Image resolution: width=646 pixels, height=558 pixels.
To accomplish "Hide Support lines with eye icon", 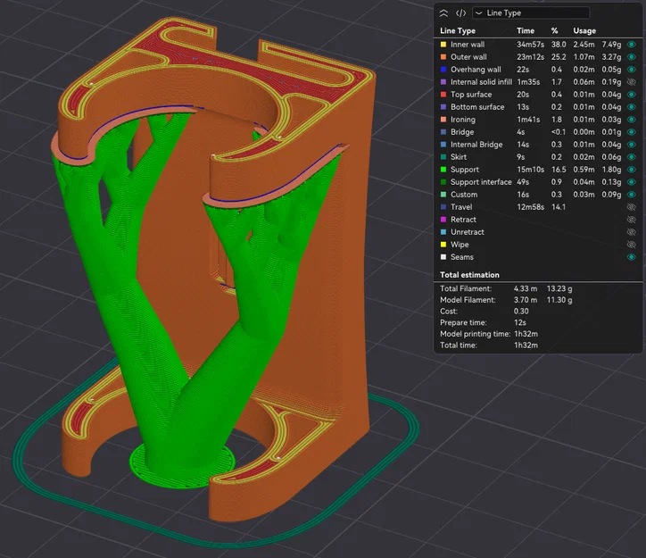I will (x=631, y=170).
